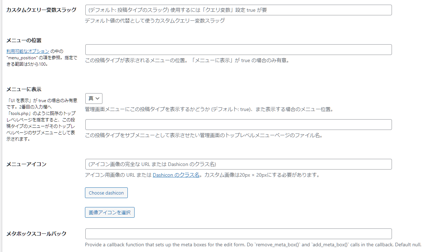This screenshot has width=423, height=252.
Task: Open the 利用可能なオプション link
Action: [x=27, y=51]
